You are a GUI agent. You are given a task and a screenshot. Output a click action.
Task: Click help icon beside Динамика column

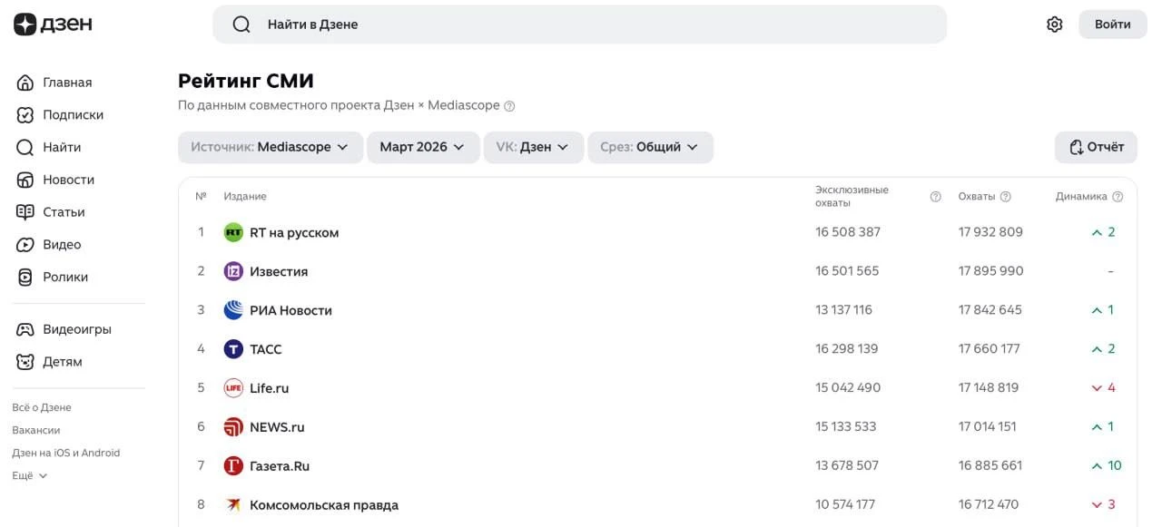click(x=1118, y=197)
